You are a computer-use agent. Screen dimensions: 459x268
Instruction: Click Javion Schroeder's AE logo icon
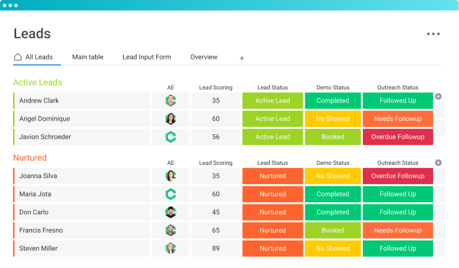tap(171, 137)
